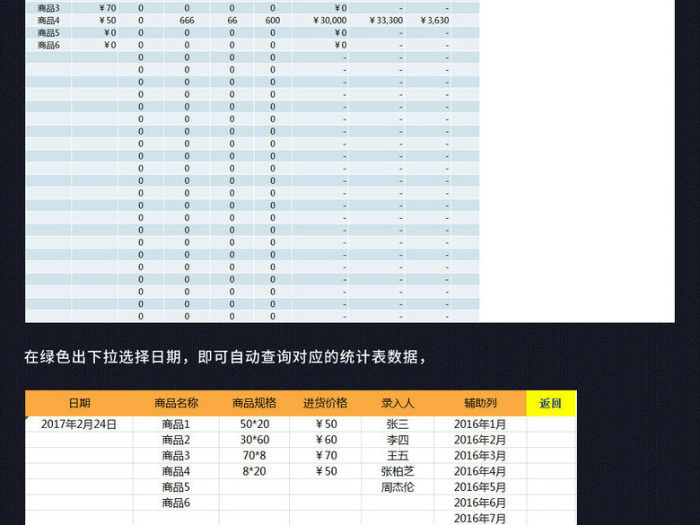Select recorder name 周杰伦
700x525 pixels.
398,487
